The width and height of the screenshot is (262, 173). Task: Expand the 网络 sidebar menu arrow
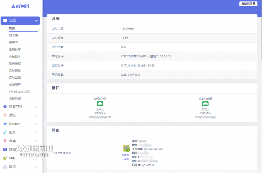[37, 167]
